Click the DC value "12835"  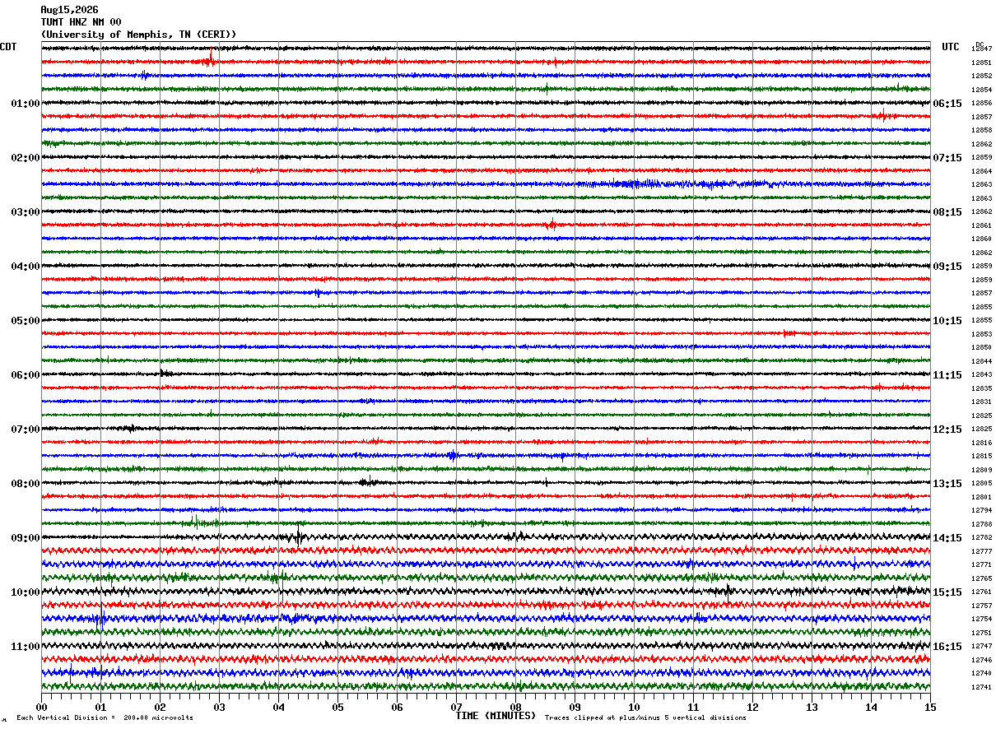click(981, 388)
